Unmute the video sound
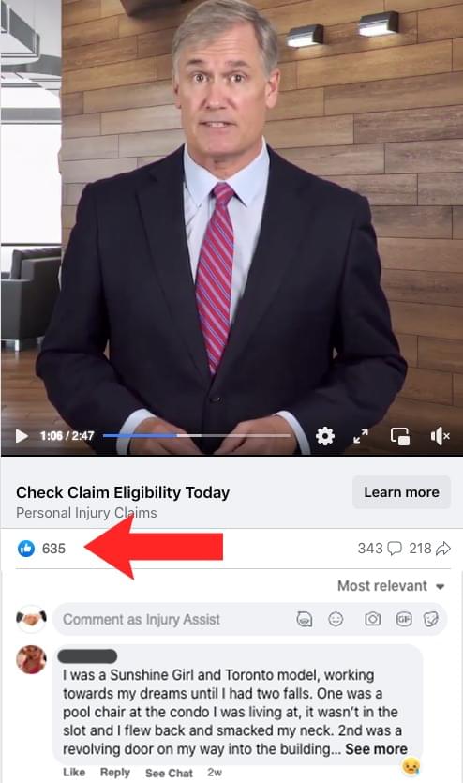Image resolution: width=463 pixels, height=783 pixels. (x=440, y=436)
